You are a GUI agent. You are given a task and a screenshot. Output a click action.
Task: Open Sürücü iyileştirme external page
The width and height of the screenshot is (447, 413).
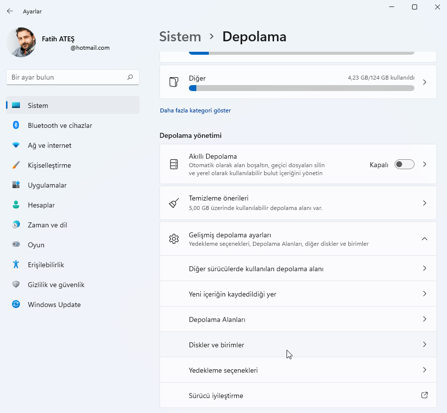(x=424, y=395)
